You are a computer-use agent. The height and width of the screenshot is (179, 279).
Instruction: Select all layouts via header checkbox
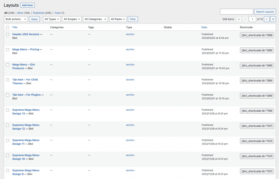[7, 27]
